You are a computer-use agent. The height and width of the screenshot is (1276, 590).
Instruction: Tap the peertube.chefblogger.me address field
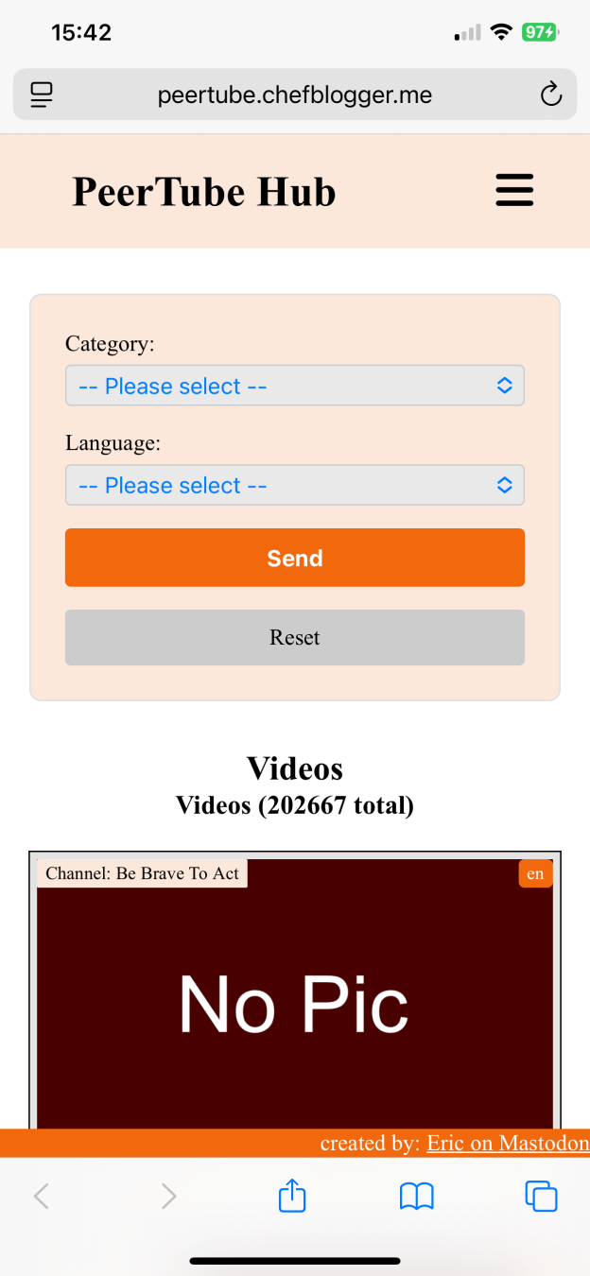pos(295,95)
